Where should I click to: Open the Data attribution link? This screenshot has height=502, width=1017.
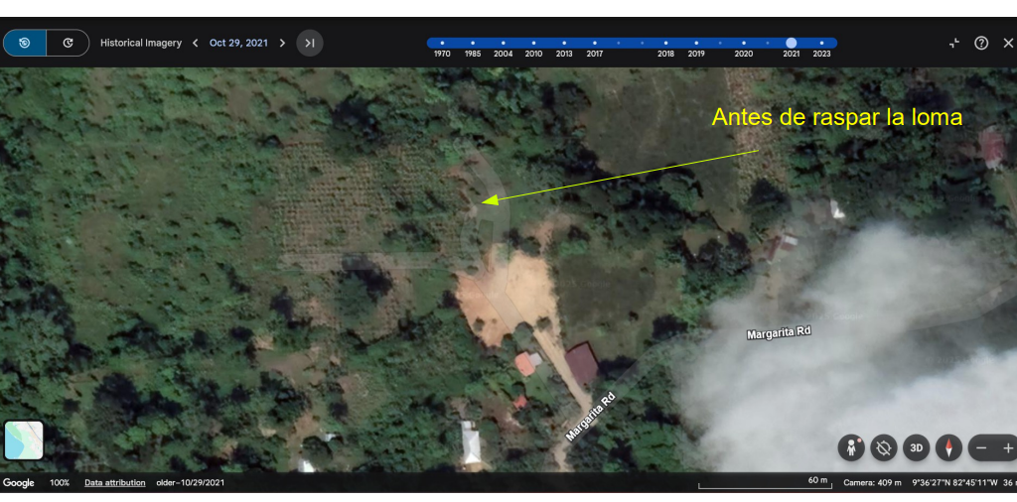point(114,483)
